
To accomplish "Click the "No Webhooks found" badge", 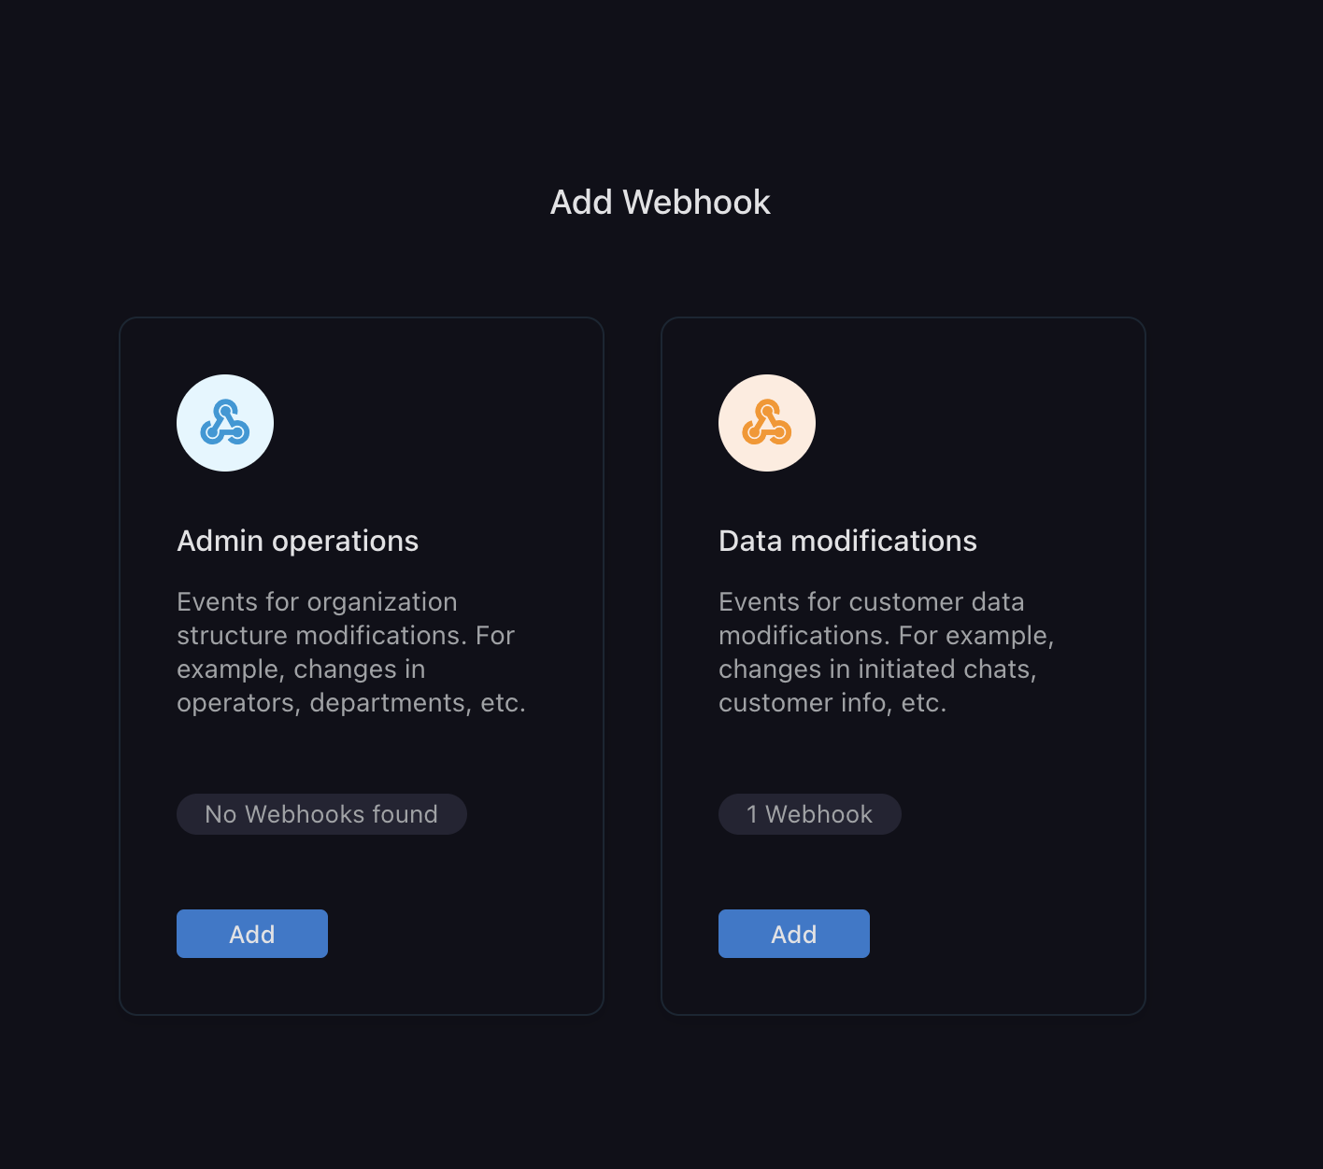I will point(321,814).
